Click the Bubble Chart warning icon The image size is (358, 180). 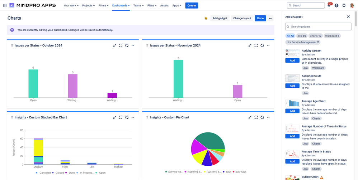[x=321, y=177]
